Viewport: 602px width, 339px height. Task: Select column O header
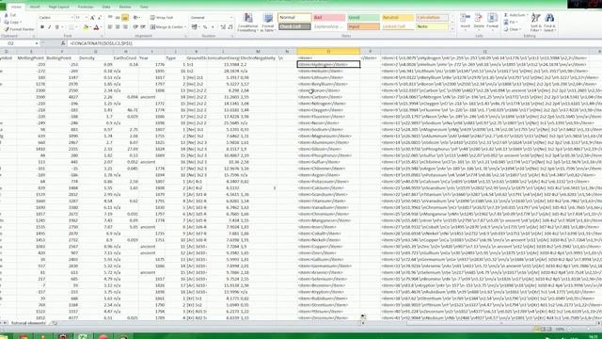click(x=328, y=51)
